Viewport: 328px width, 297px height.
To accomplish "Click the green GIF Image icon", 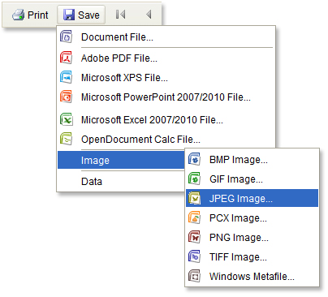I will 194,179.
